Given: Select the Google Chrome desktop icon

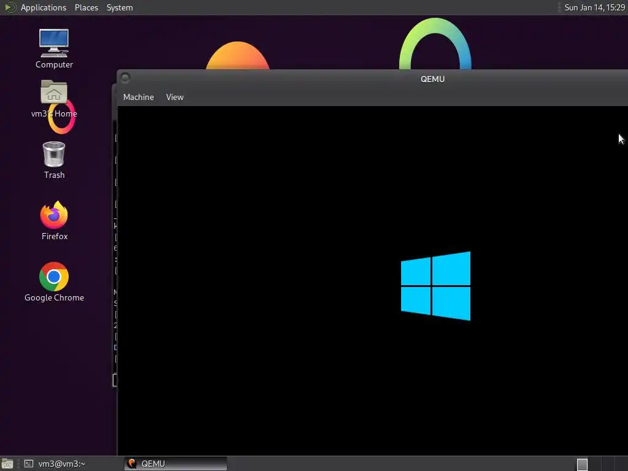Looking at the screenshot, I should click(54, 282).
